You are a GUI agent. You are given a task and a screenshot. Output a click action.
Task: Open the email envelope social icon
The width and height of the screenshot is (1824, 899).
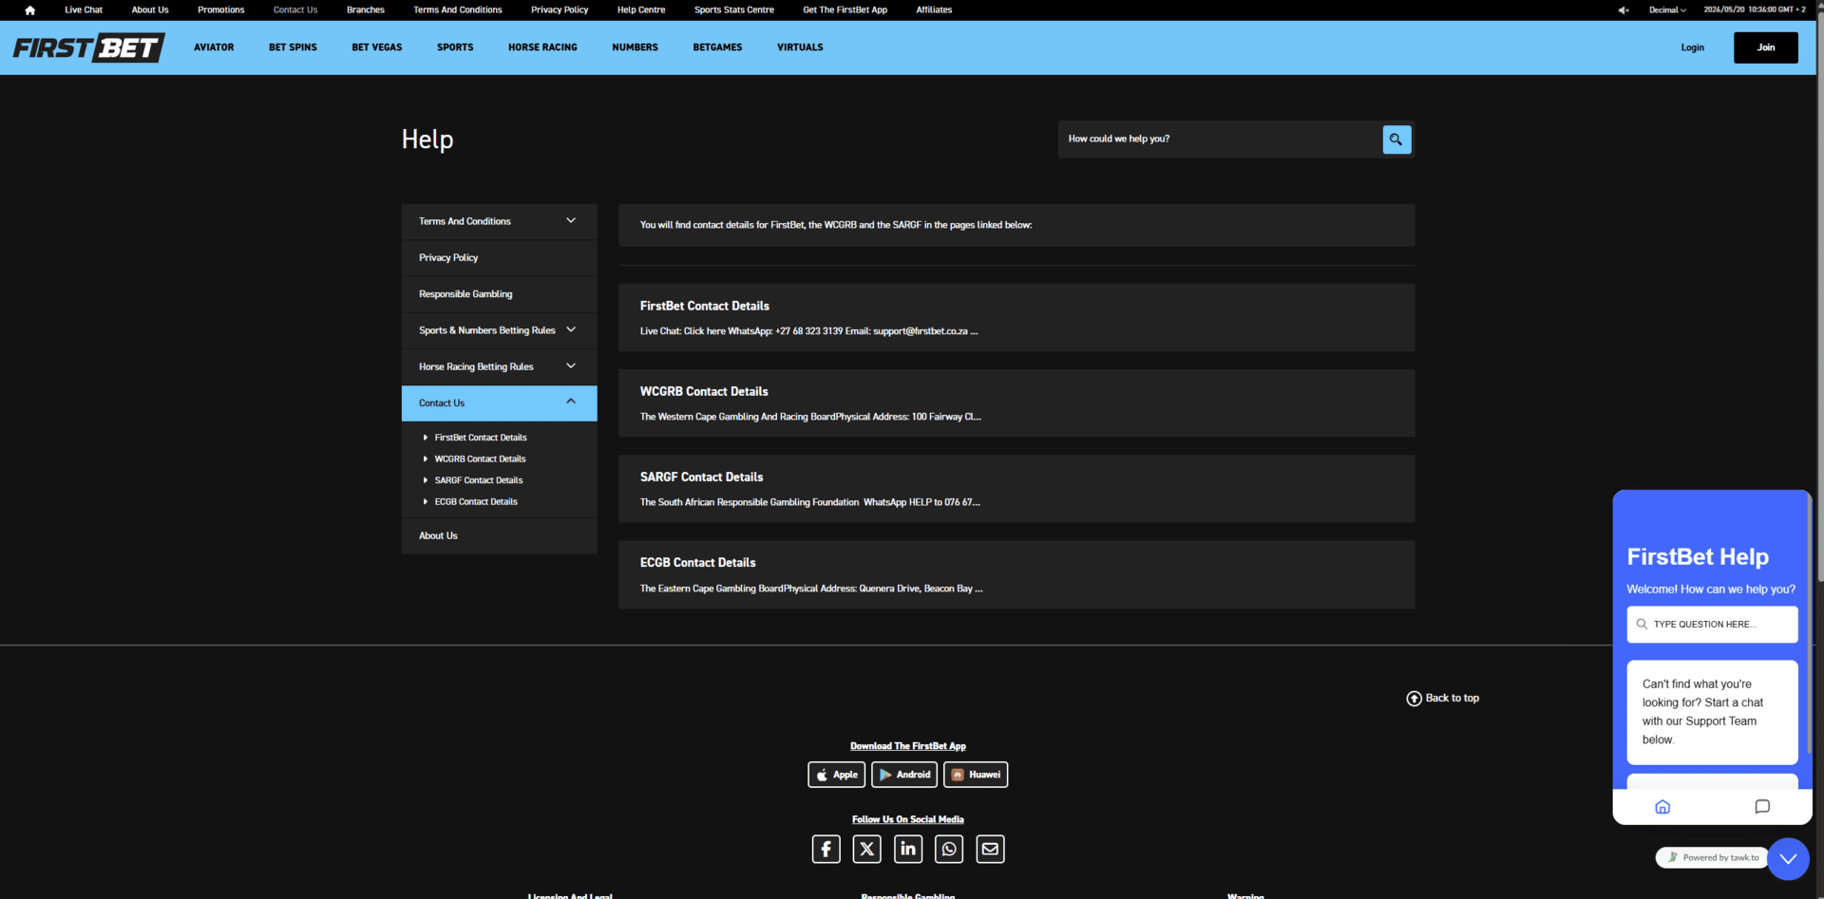pyautogui.click(x=990, y=849)
